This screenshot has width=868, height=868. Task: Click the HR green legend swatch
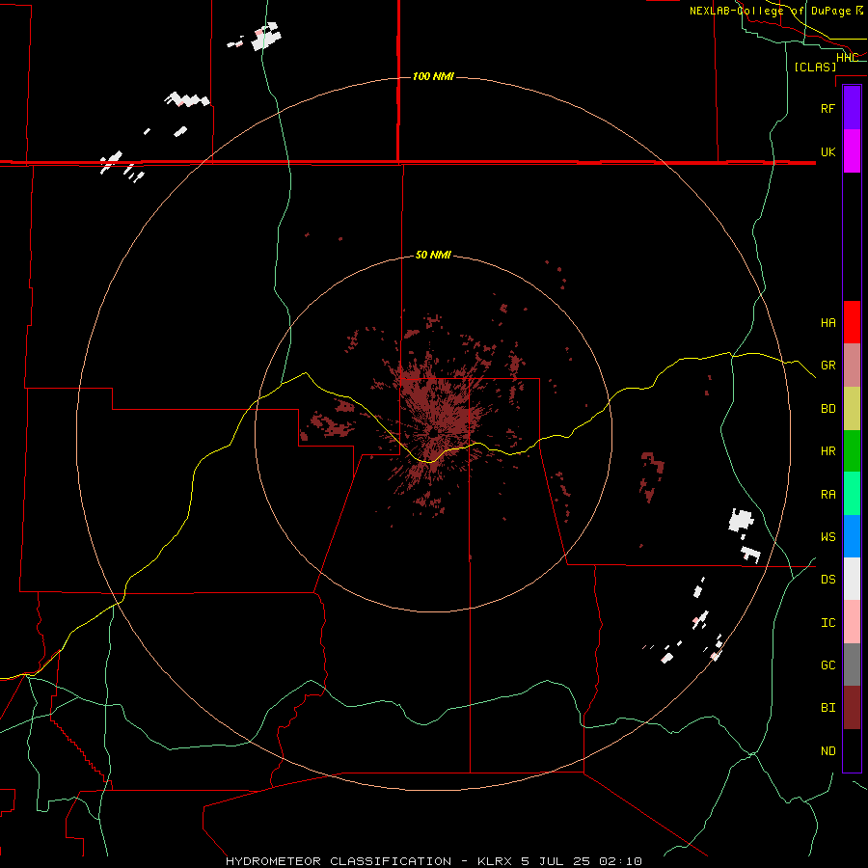coord(852,451)
